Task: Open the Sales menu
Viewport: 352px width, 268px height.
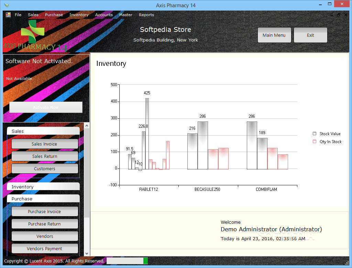Action: [33, 15]
